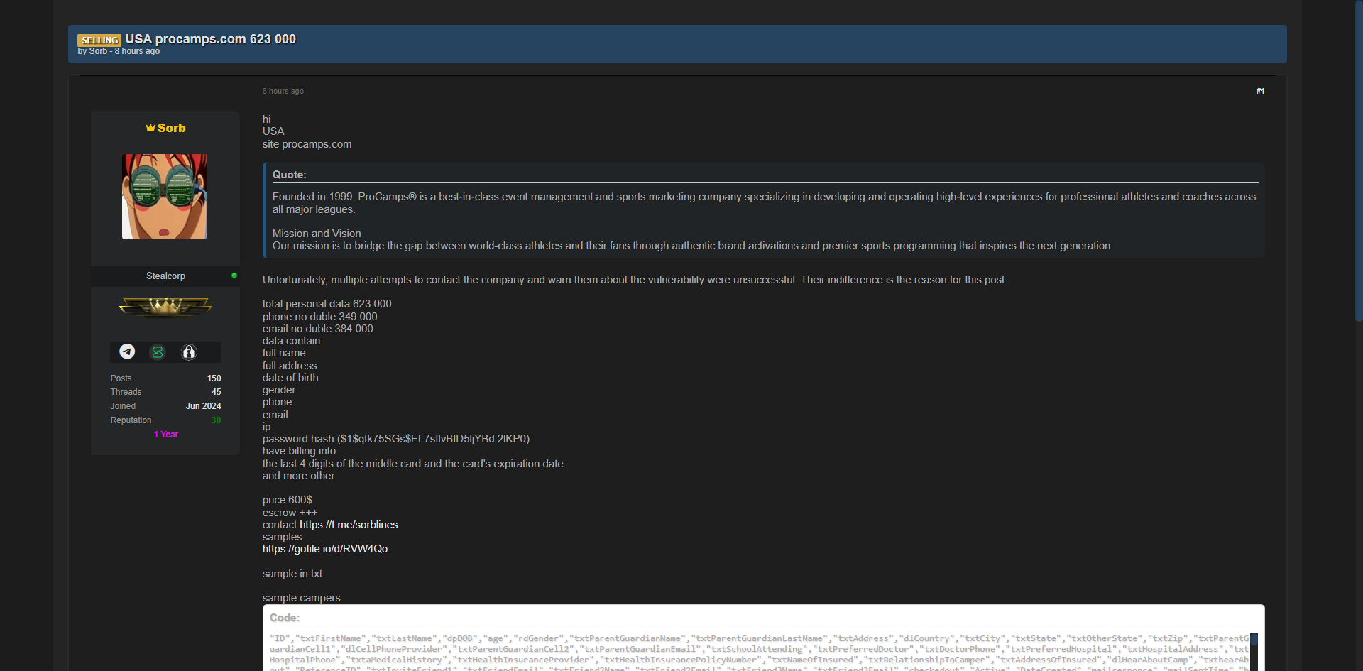1363x671 pixels.
Task: Click the SELLING prefix tag on thread title
Action: (99, 40)
